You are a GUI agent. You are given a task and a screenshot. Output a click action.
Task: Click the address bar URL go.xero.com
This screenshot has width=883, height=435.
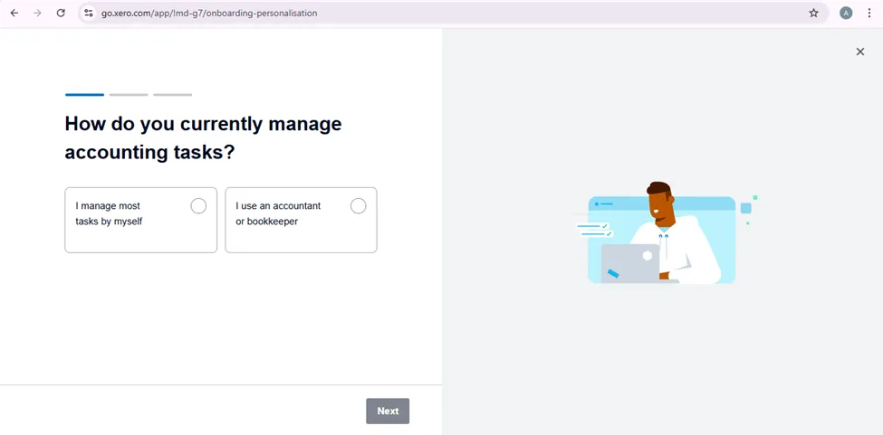(x=209, y=13)
